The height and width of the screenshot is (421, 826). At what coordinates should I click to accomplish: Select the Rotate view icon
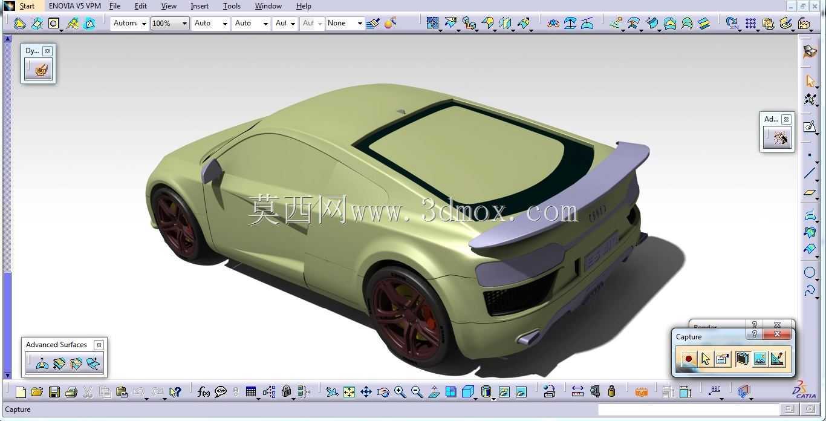383,392
